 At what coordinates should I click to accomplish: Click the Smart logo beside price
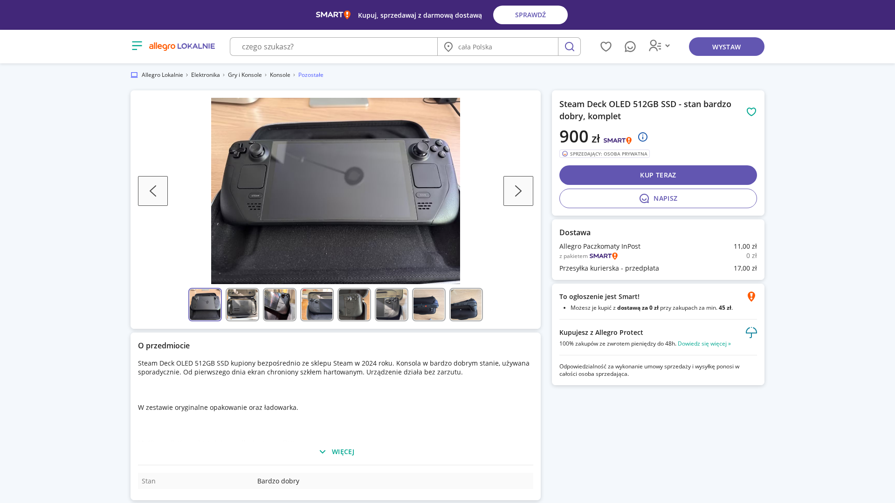pyautogui.click(x=618, y=140)
